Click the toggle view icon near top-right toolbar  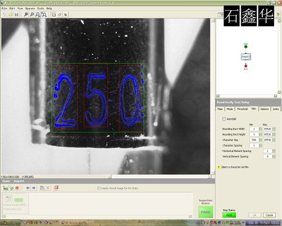(220, 15)
